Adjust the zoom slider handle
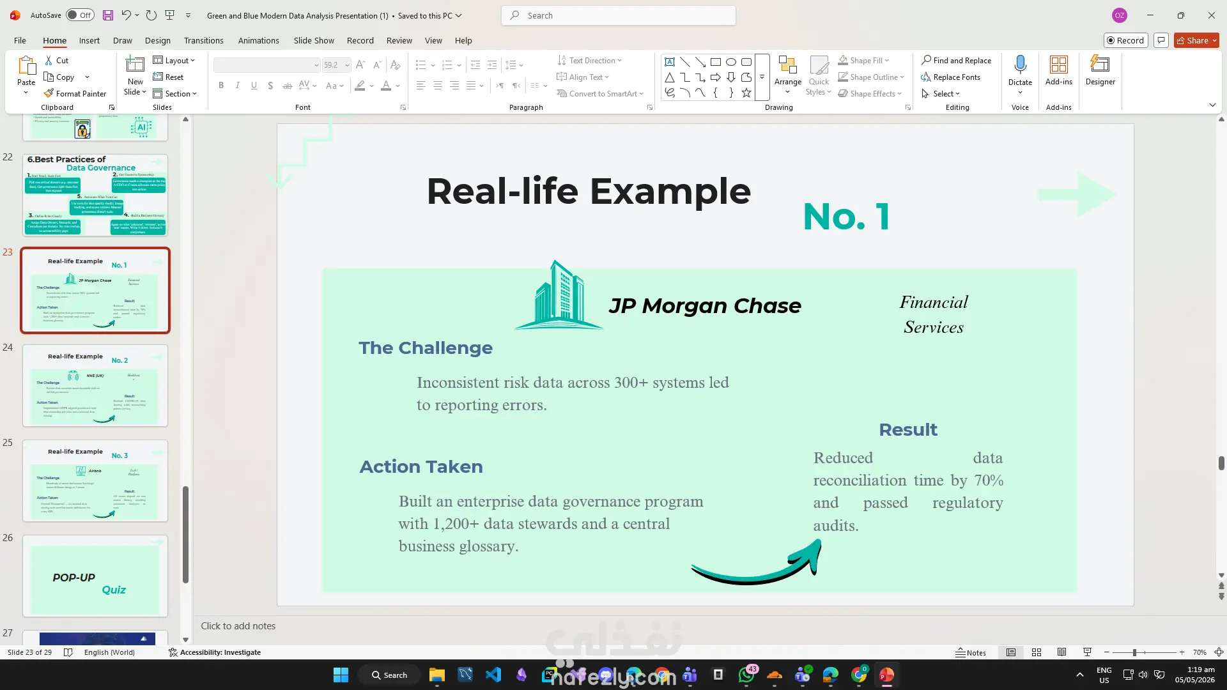Image resolution: width=1227 pixels, height=690 pixels. pyautogui.click(x=1134, y=652)
